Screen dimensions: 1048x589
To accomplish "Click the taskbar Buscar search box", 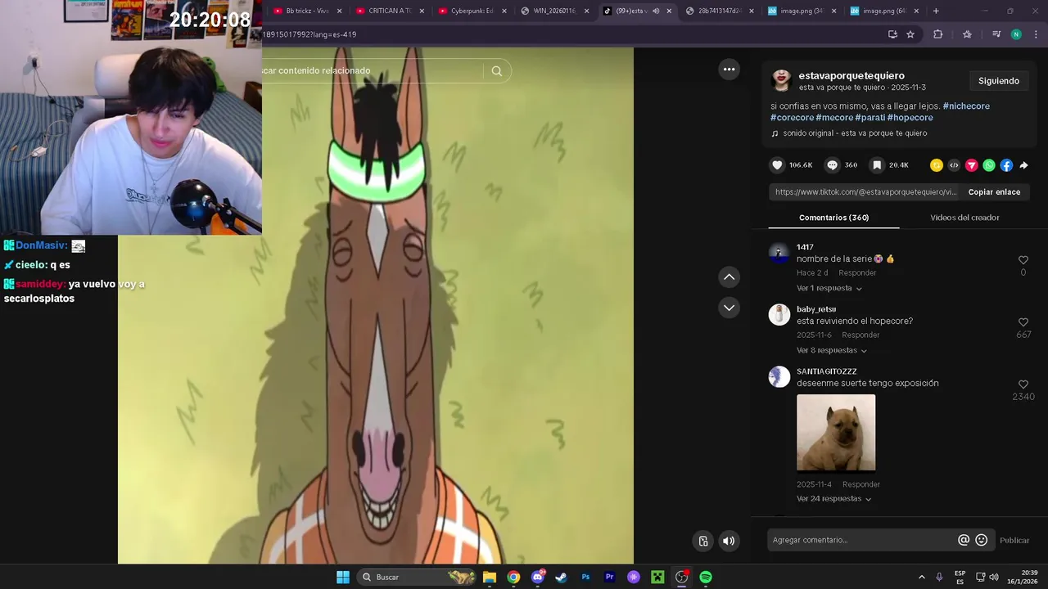I will coord(418,578).
